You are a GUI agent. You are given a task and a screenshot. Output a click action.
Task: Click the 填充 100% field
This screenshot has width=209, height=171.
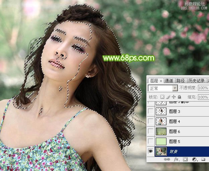click(203, 97)
